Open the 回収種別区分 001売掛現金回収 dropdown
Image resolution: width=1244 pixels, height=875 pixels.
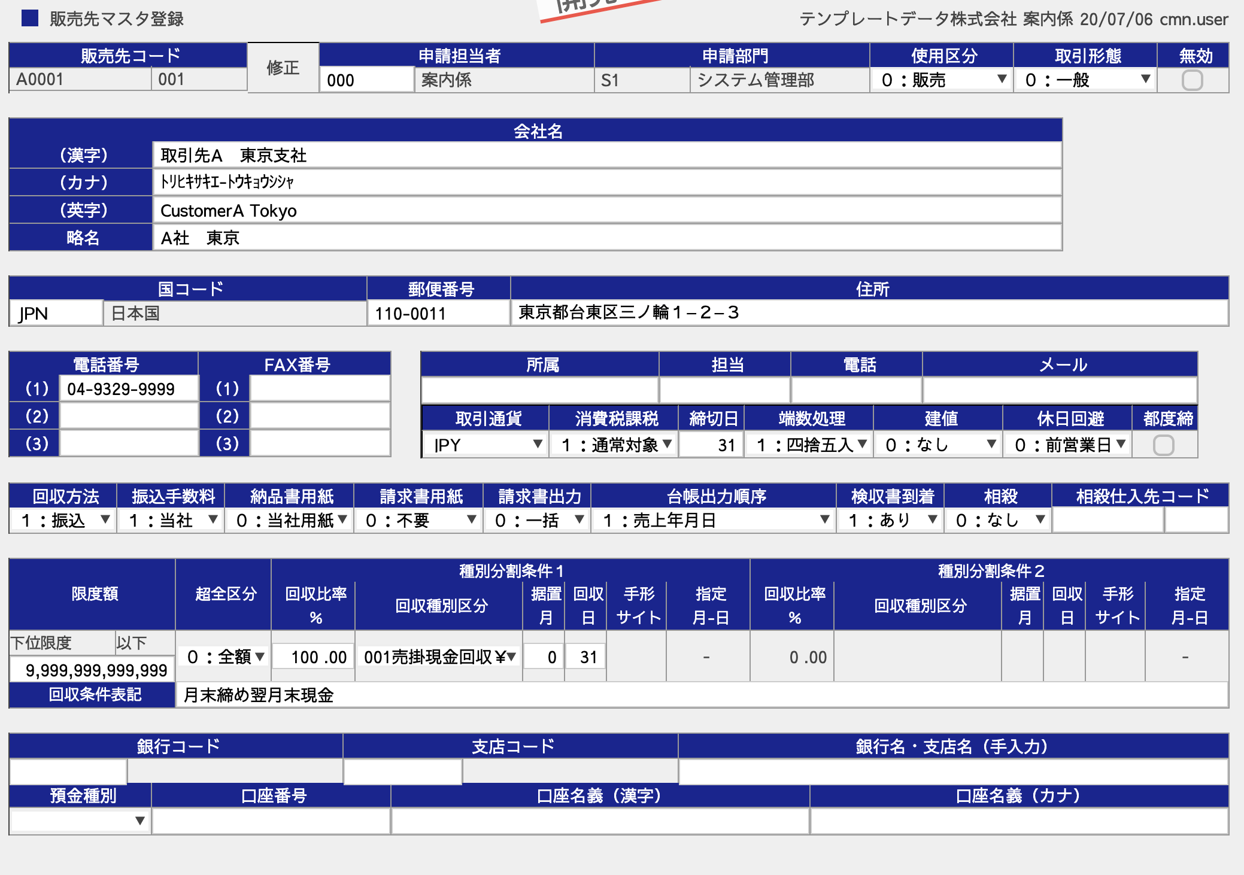(439, 657)
